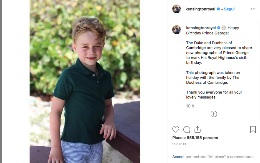Follow the account via Segui
Viewport: 260px width, 163px height.
coord(229,9)
